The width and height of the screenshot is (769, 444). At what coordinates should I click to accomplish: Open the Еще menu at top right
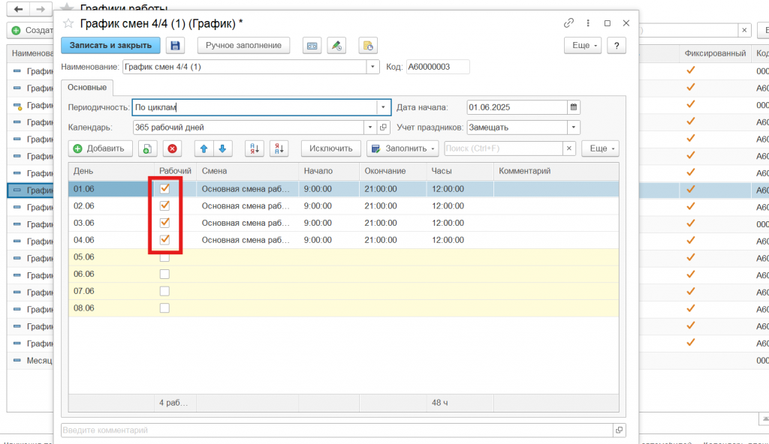point(584,46)
